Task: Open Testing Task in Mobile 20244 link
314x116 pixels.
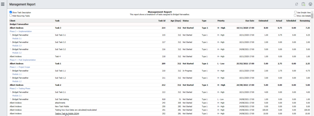Action: 67,114
